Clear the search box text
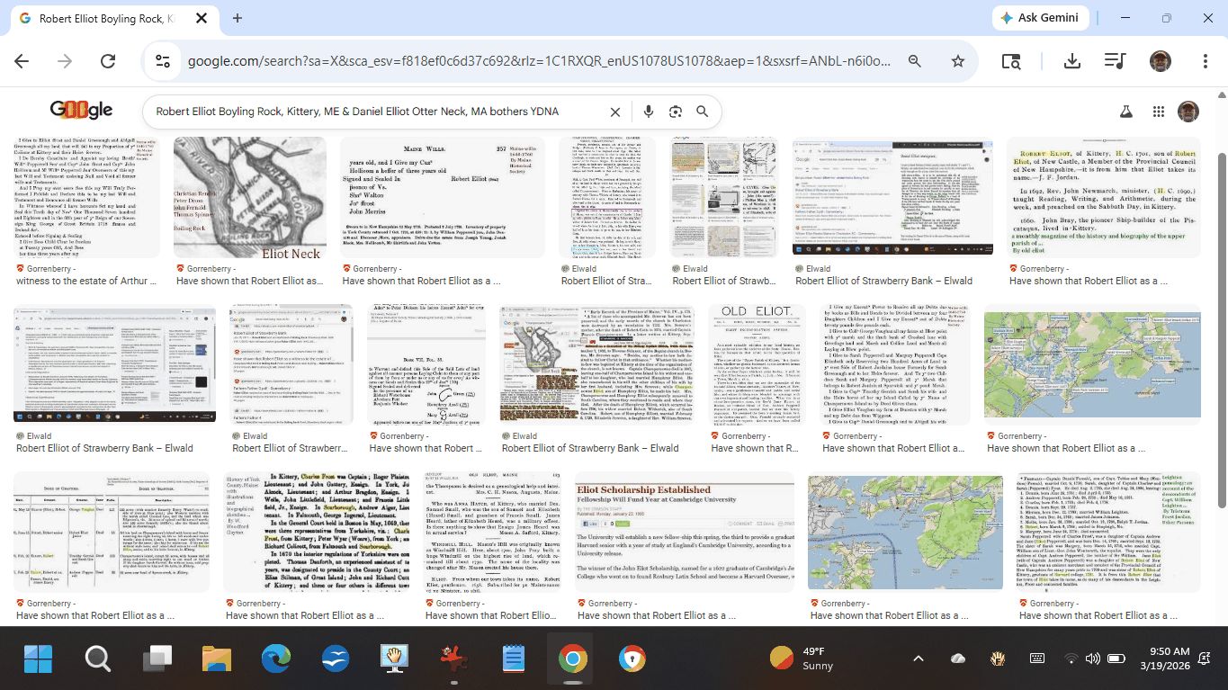This screenshot has height=690, width=1228. point(615,112)
